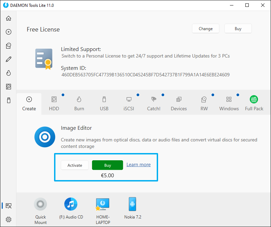The image size is (271, 227).
Task: Click the Change license button
Action: [x=206, y=28]
